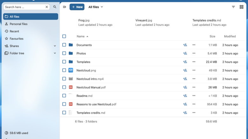Click the Nextcloud intro video icon
Screen dimensions: 248x139
pos(71,79)
